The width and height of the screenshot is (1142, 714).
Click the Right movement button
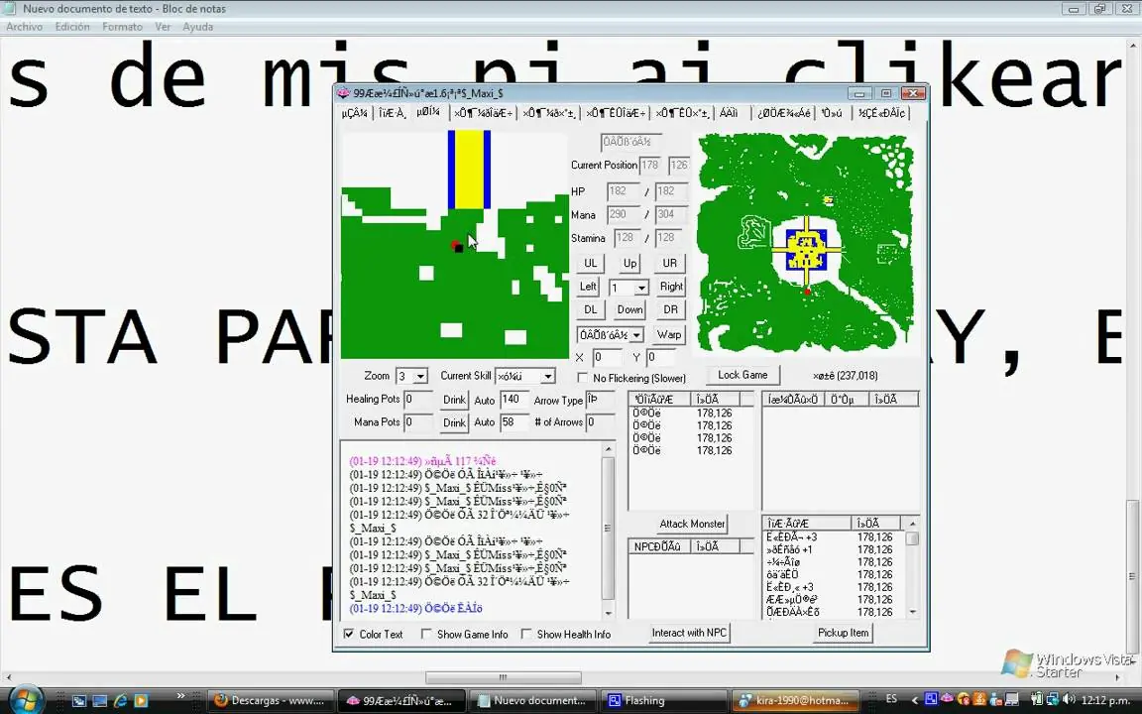click(671, 287)
